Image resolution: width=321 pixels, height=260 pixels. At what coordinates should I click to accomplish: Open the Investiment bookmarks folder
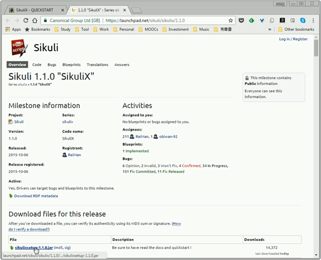(176, 29)
